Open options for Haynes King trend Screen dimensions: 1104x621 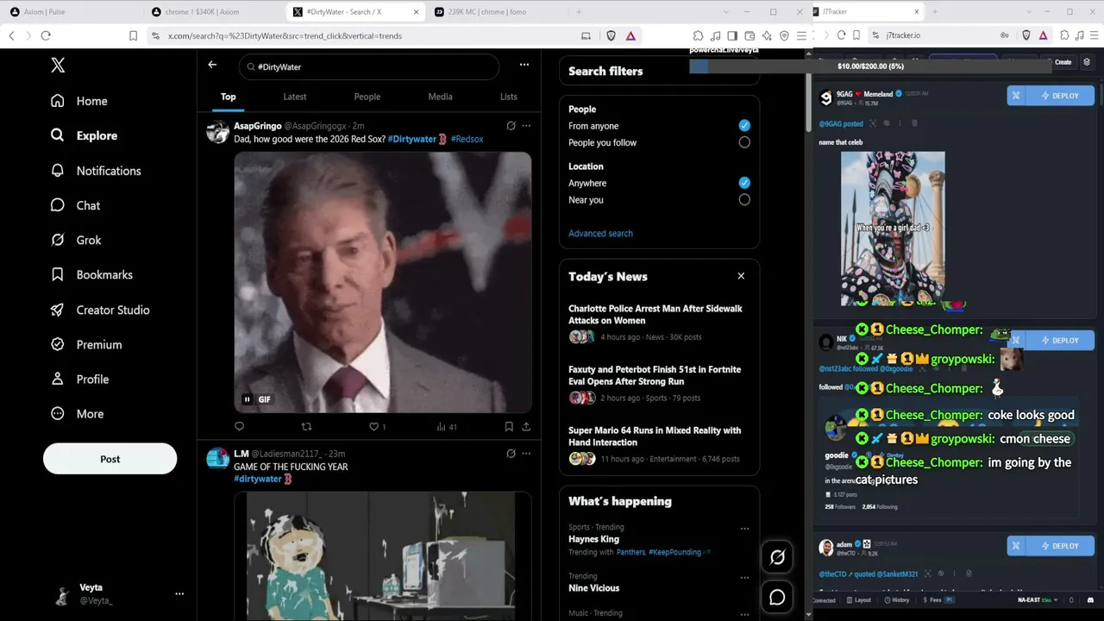[x=744, y=529]
